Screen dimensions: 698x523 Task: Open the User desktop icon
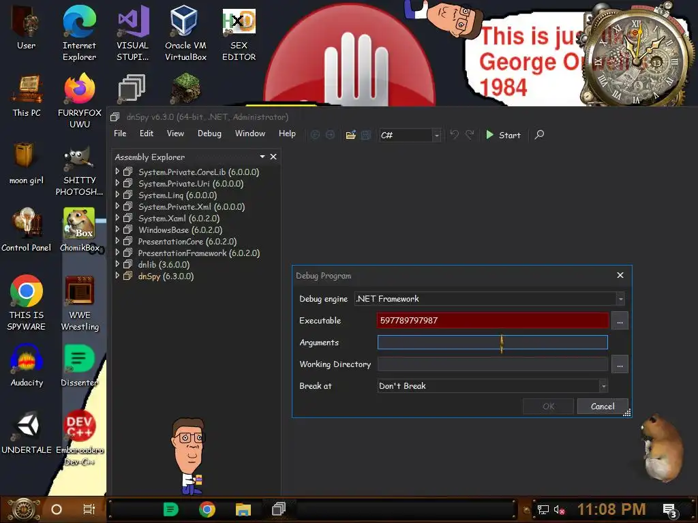pyautogui.click(x=27, y=27)
